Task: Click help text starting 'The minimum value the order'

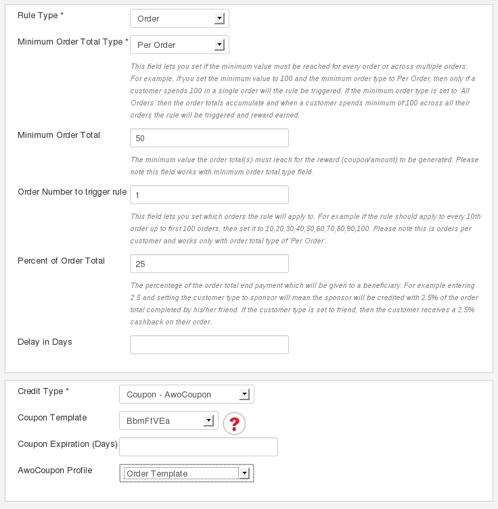Action: (x=304, y=166)
